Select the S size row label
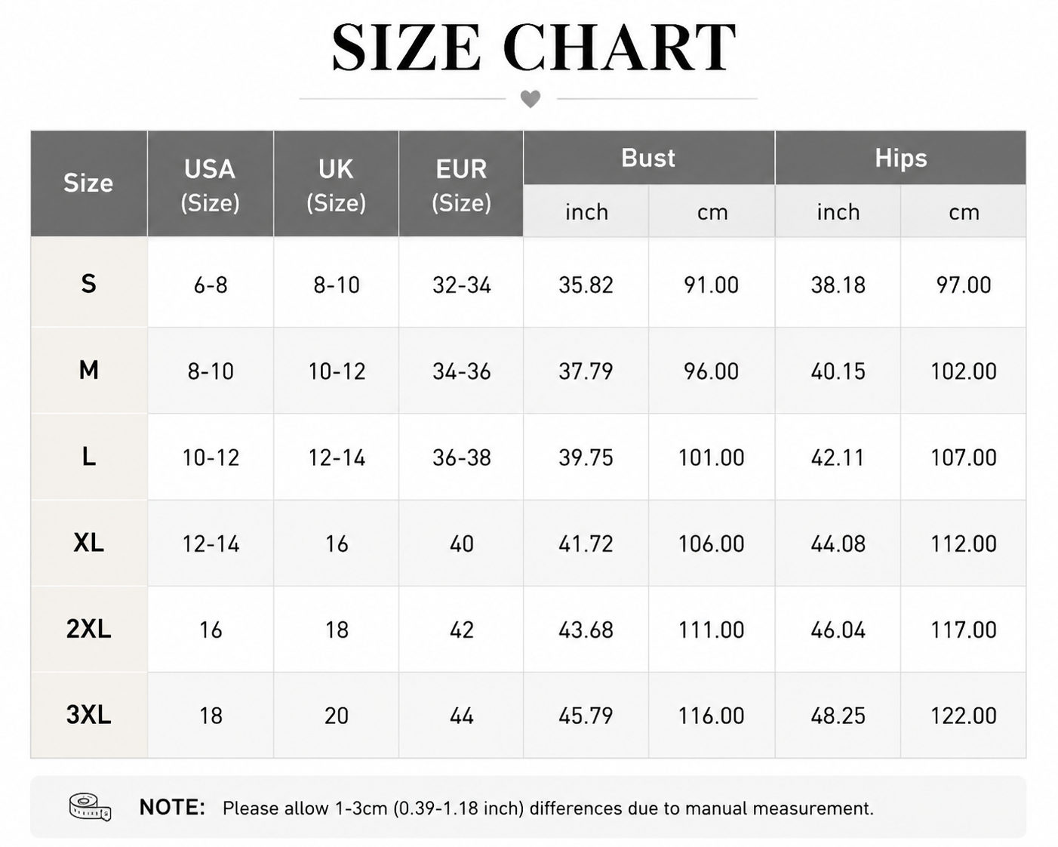Screen dimensions: 1058x847 pos(88,283)
